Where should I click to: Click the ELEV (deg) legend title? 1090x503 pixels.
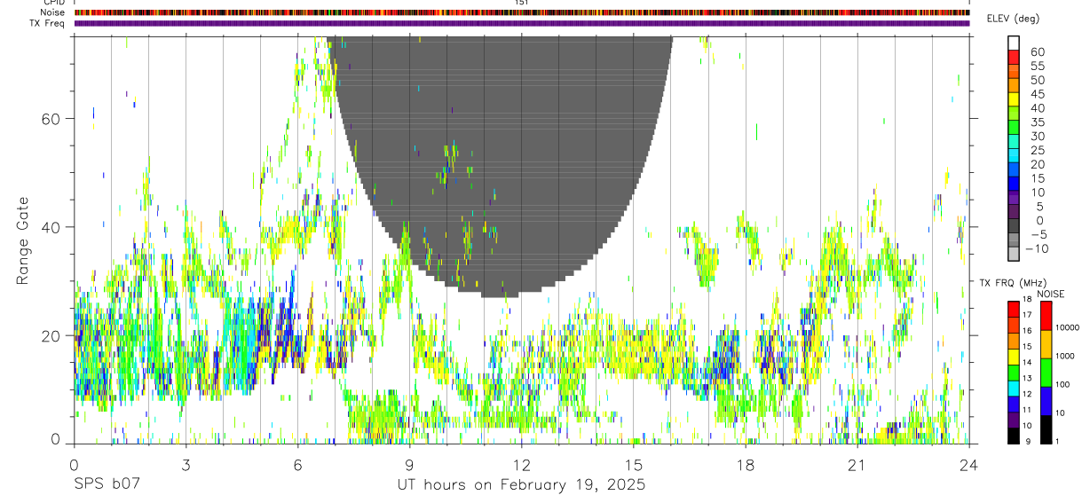coord(1013,19)
